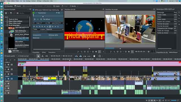The image size is (181, 102).
Task: Collapse the Fx et Generique folder
Action: coord(5,25)
